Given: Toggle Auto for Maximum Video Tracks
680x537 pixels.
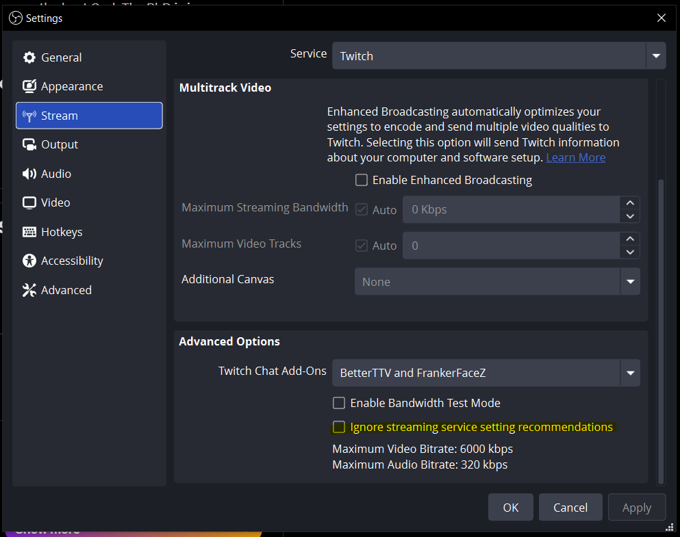Looking at the screenshot, I should point(362,246).
